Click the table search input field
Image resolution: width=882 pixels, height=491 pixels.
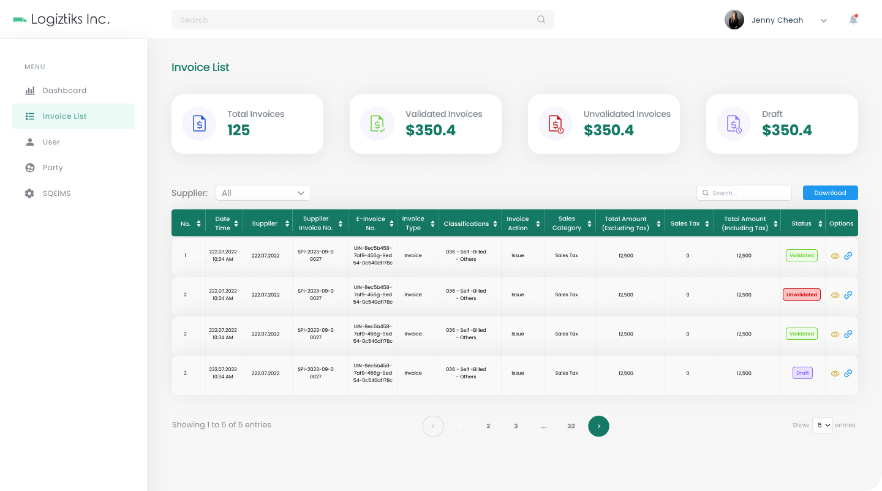point(748,193)
